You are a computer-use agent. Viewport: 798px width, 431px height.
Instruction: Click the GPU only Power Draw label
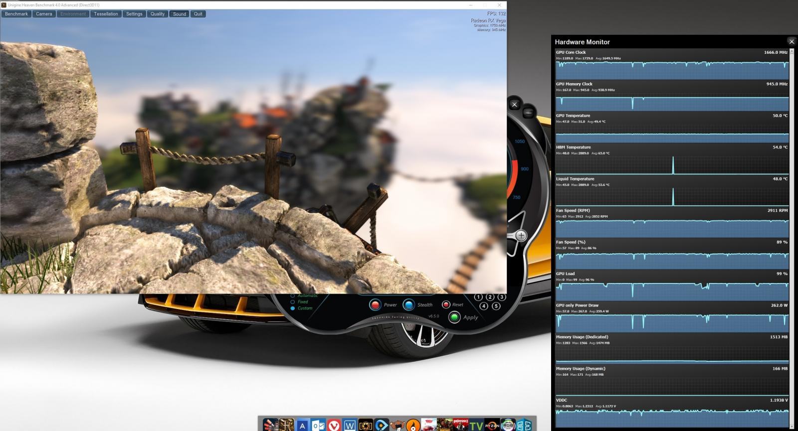577,305
